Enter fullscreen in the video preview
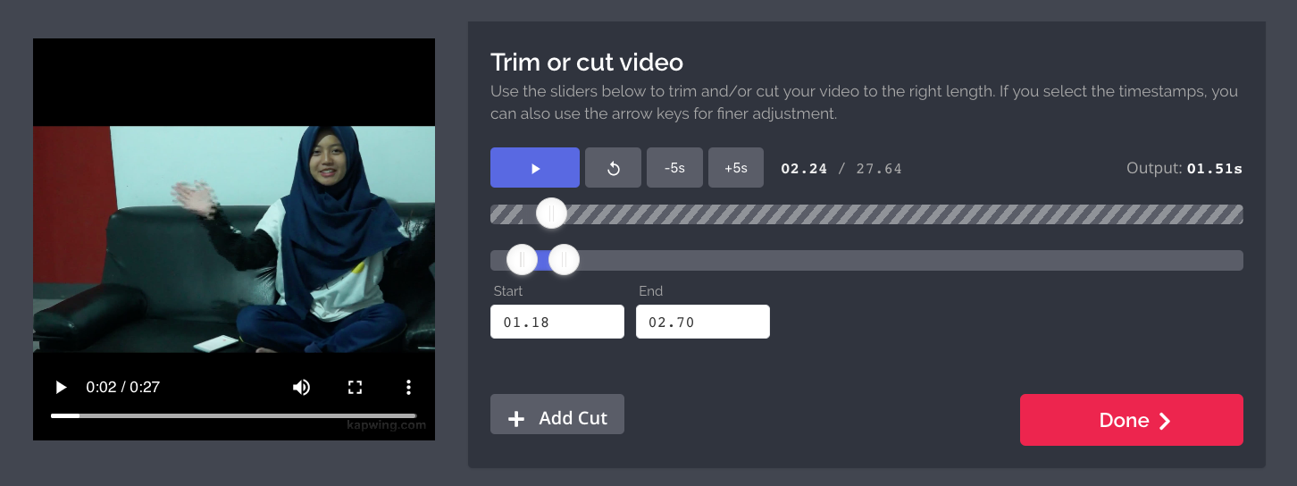1297x486 pixels. 356,387
